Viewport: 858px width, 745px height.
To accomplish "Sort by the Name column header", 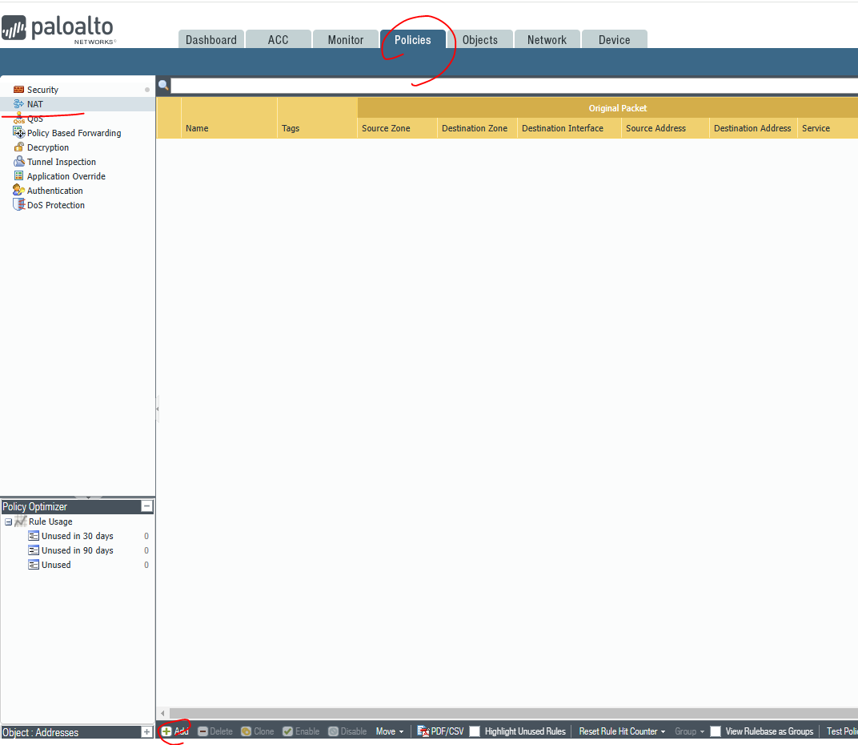I will coord(229,128).
